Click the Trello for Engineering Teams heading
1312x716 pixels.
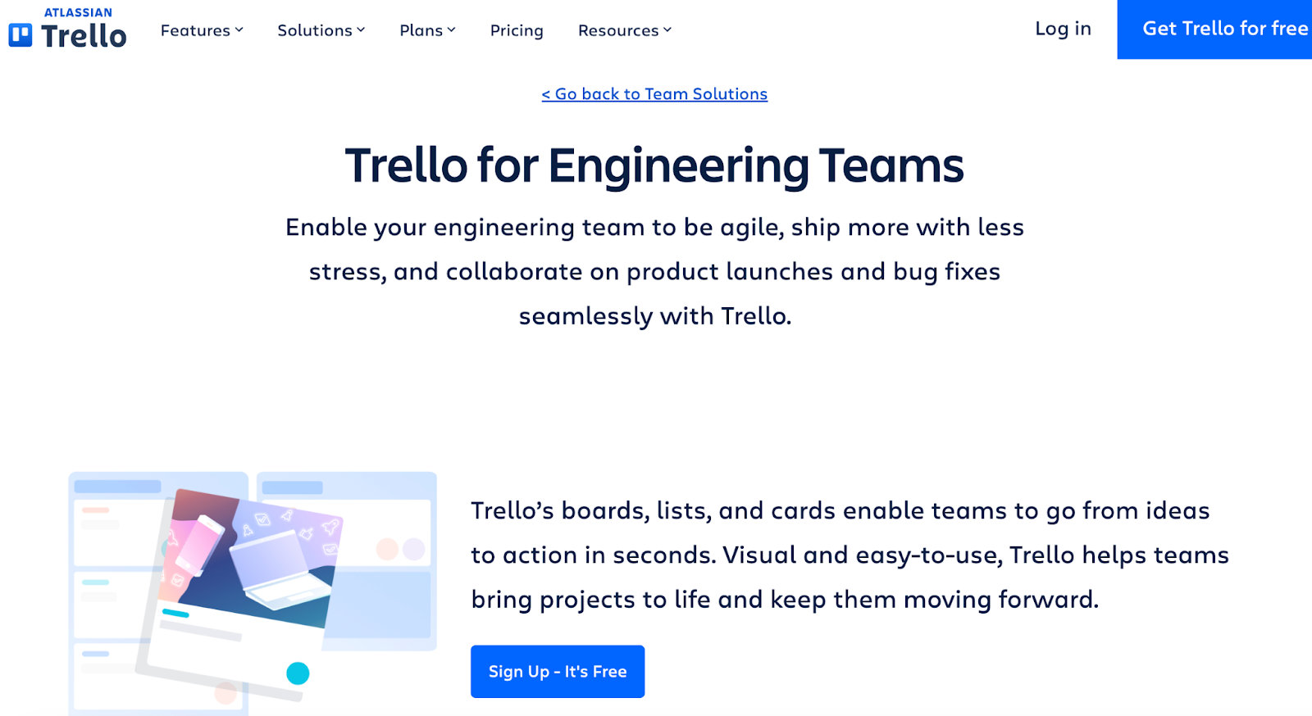654,165
